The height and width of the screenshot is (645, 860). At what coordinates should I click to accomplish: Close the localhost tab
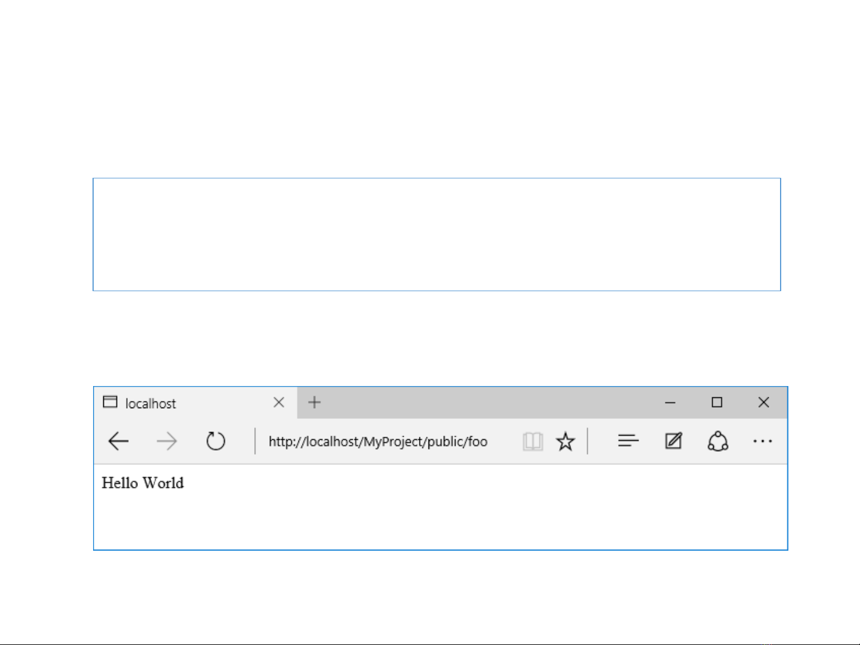point(279,402)
